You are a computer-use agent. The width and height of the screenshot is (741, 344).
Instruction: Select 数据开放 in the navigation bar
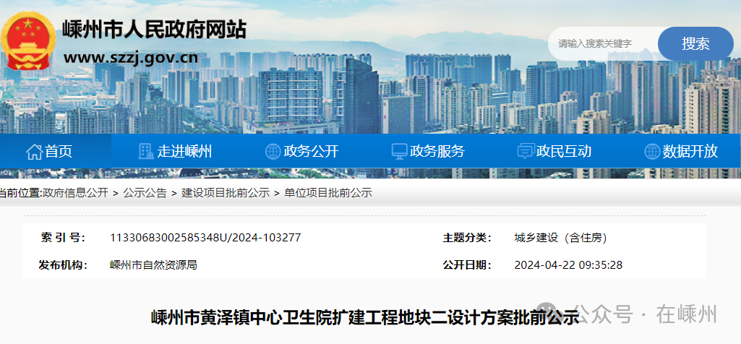coord(690,151)
